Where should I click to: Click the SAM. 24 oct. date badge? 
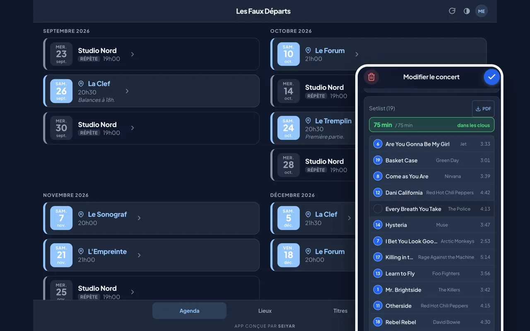pos(288,128)
